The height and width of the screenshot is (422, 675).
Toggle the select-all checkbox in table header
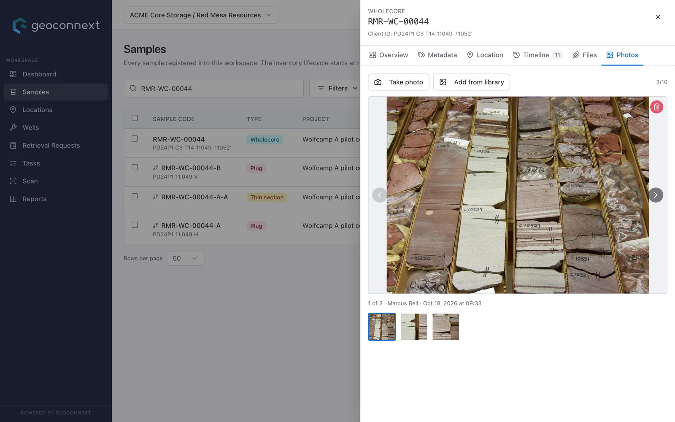tap(135, 118)
